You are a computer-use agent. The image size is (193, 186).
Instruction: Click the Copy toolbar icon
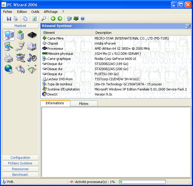coord(25,19)
